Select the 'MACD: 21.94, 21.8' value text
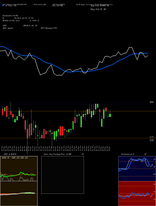The height and width of the screenshot is (206, 156). coord(11,21)
